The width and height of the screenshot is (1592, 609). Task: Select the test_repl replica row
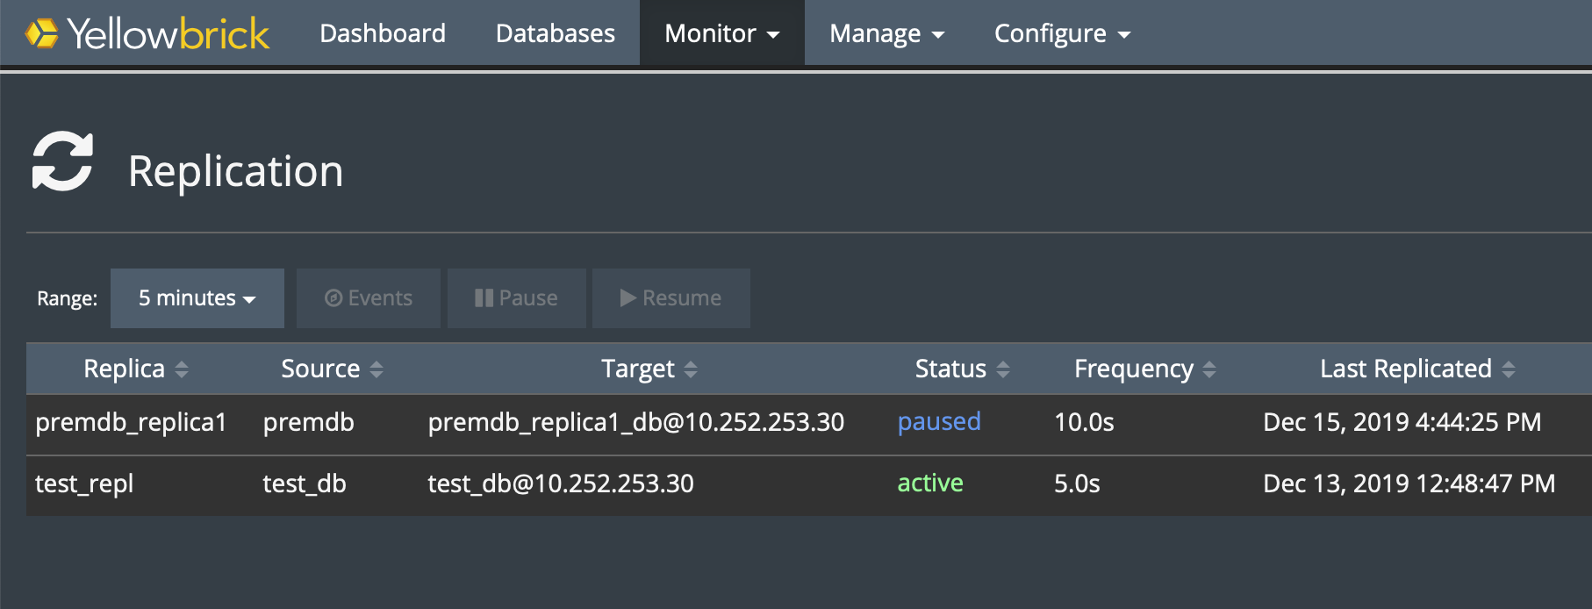84,484
